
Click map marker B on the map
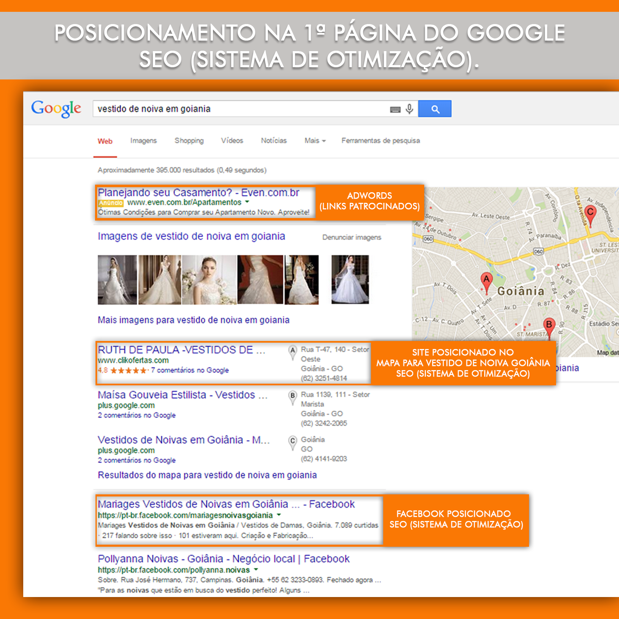[x=549, y=328]
